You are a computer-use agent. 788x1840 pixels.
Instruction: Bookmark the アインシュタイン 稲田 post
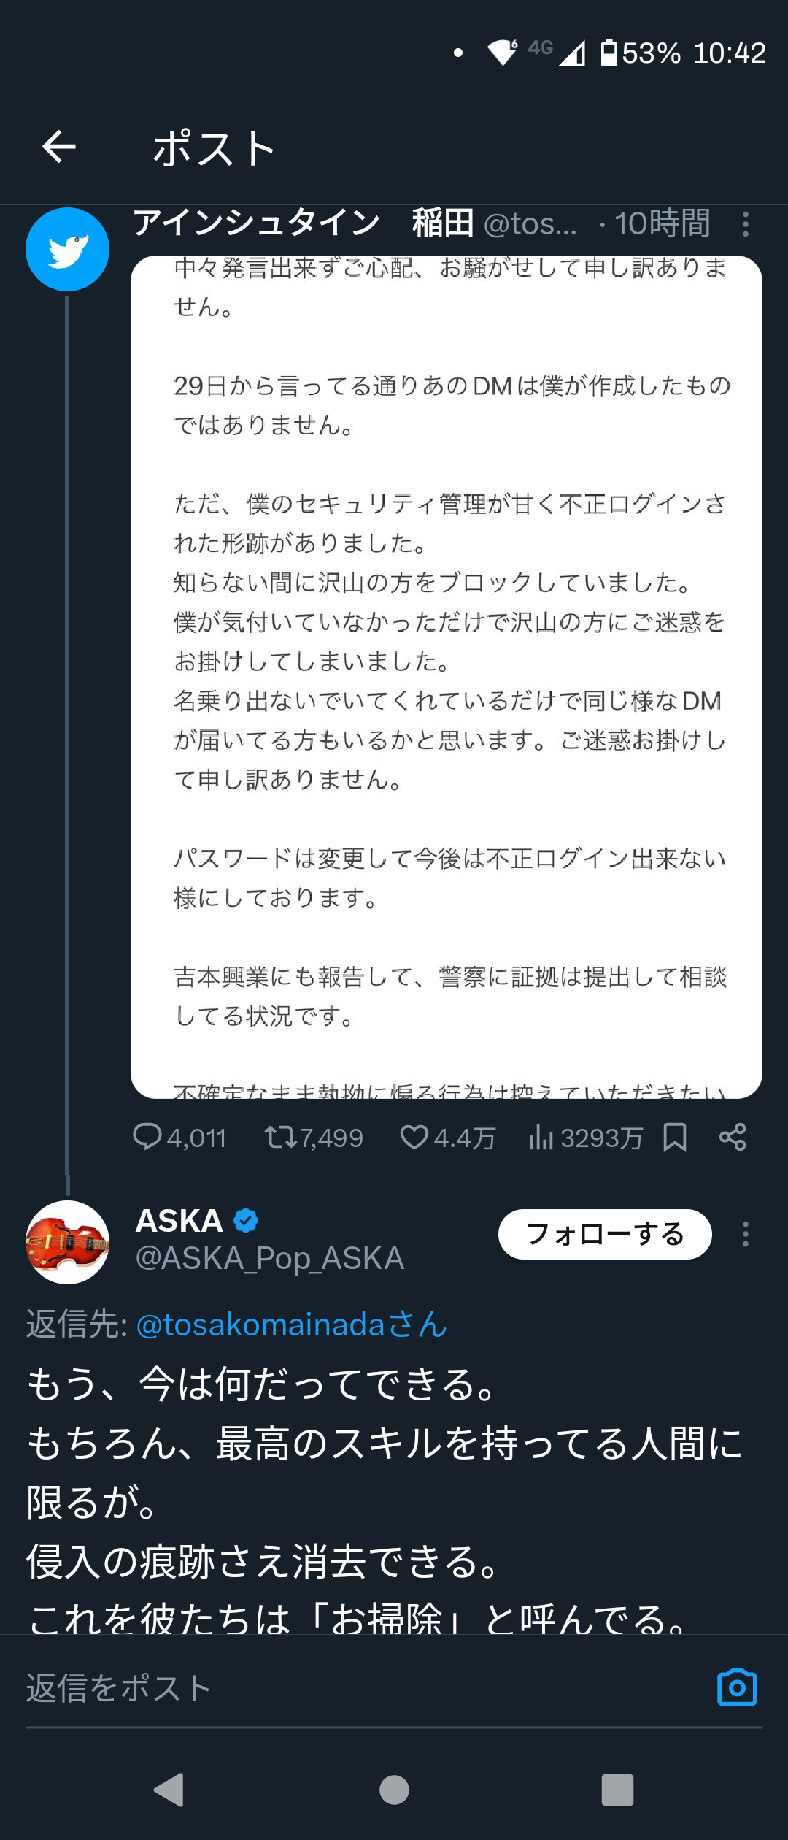click(x=675, y=1137)
